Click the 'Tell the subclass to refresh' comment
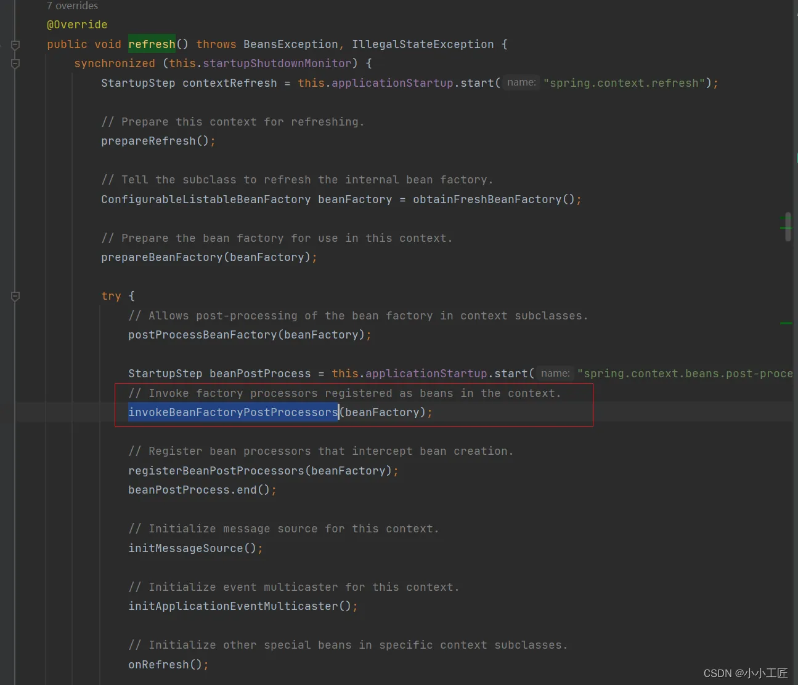 point(297,180)
